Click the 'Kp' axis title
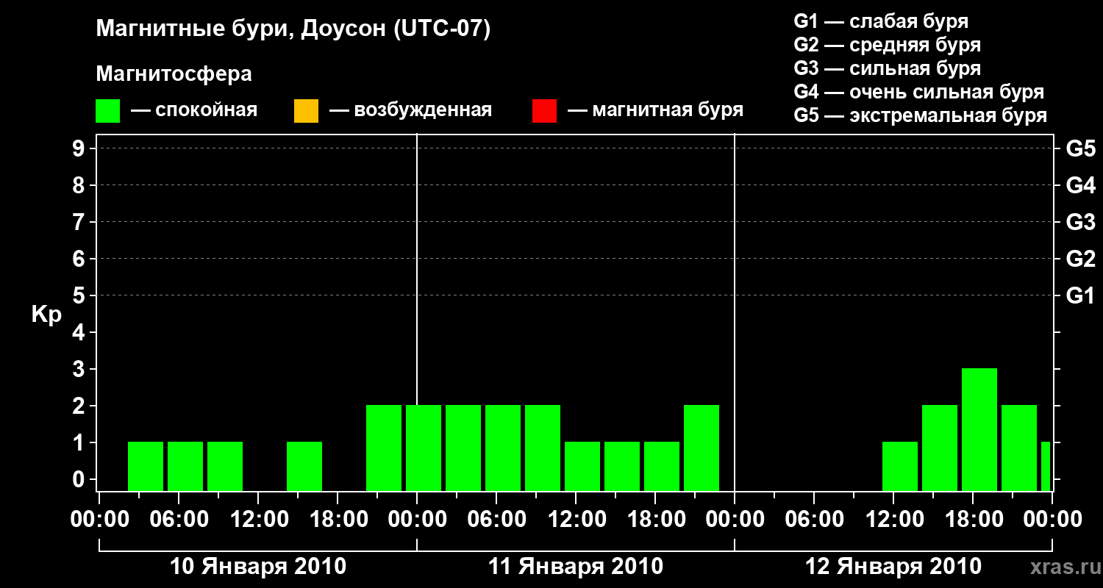The height and width of the screenshot is (588, 1103). point(46,315)
